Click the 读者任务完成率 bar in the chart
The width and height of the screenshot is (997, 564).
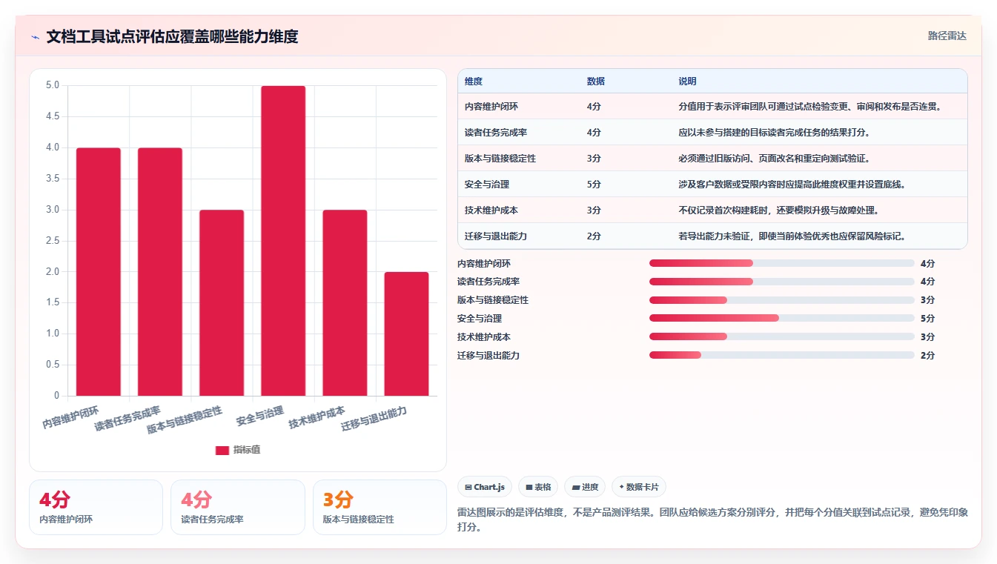[x=160, y=271]
